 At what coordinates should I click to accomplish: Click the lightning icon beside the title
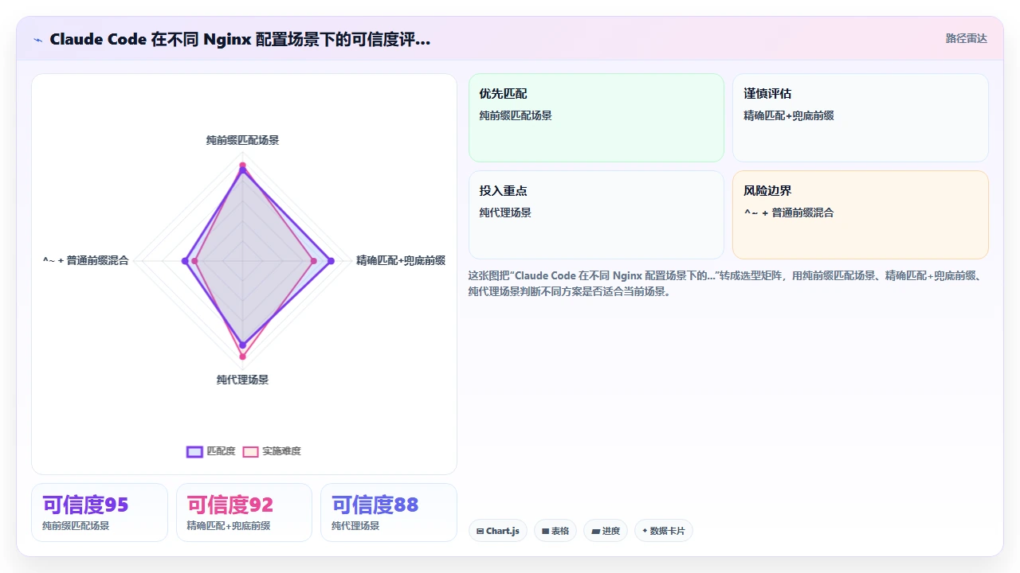[37, 40]
